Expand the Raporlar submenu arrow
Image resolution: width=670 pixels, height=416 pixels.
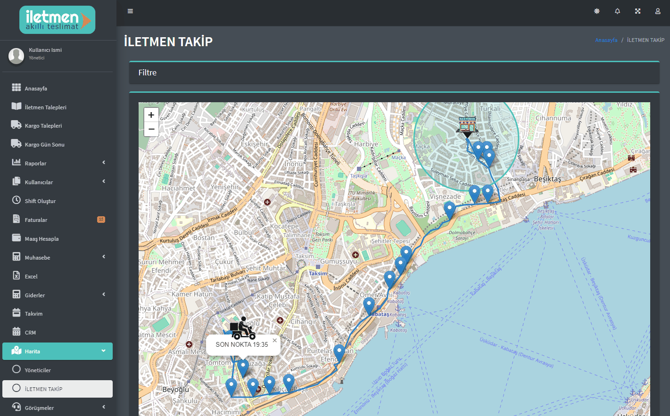click(x=104, y=163)
